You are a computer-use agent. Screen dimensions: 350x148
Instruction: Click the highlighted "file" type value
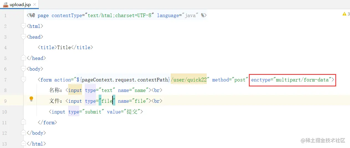(107, 101)
